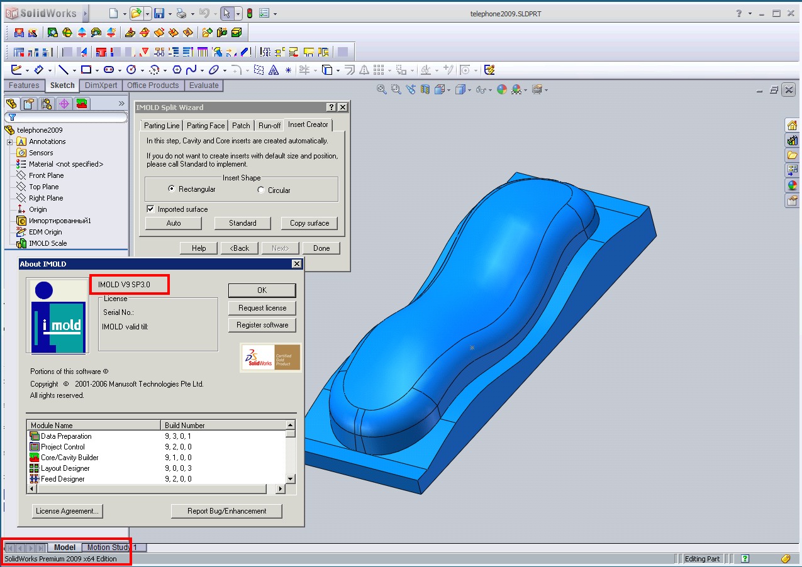Open the ConfigurationManager panel tab
This screenshot has height=567, width=802.
click(46, 104)
